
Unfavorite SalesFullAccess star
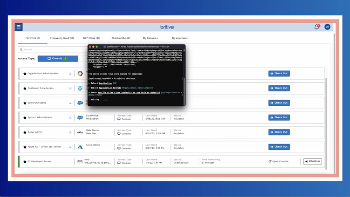click(x=25, y=103)
